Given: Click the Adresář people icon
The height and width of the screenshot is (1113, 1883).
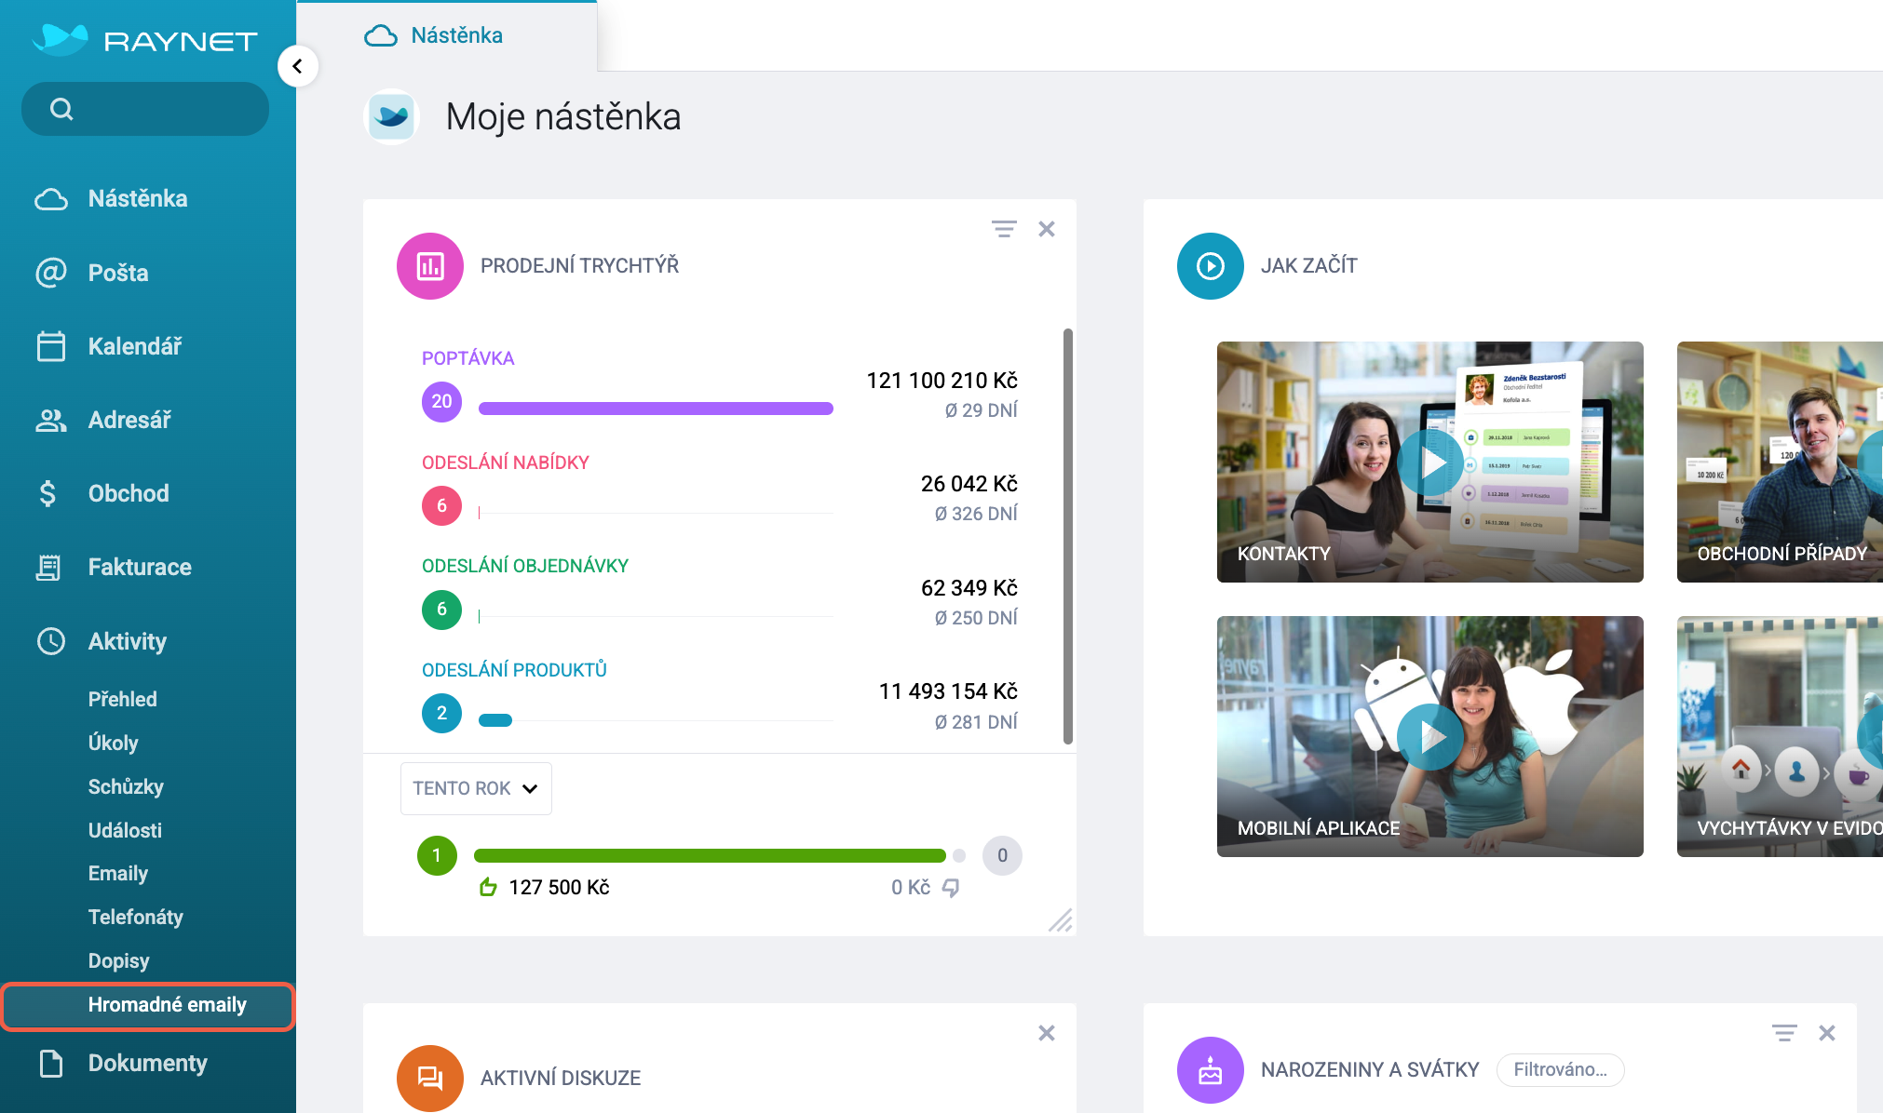Looking at the screenshot, I should click(x=50, y=420).
